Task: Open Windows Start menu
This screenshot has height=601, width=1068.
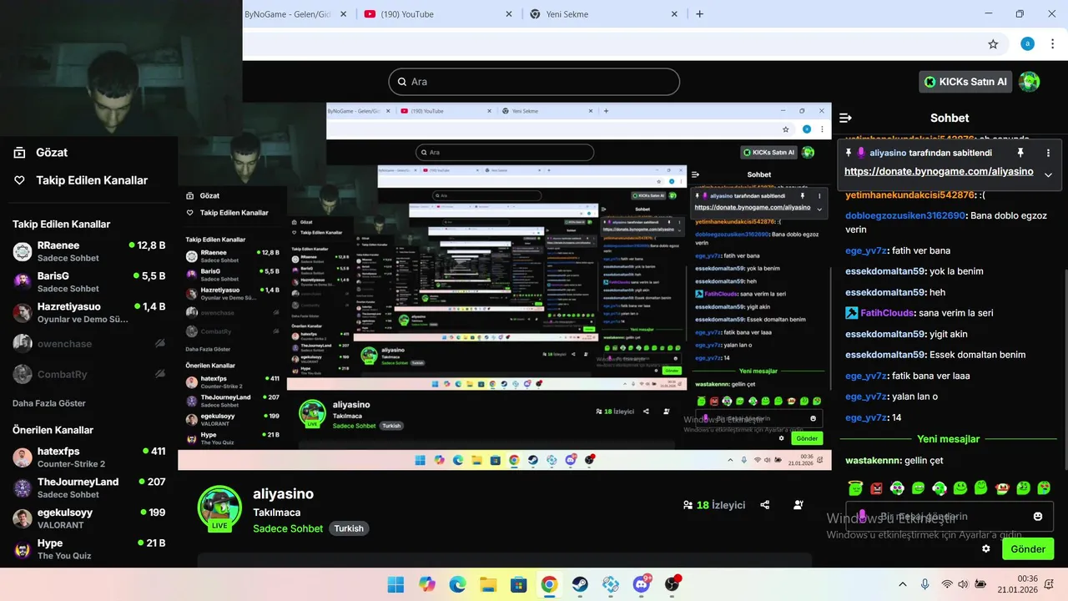Action: click(395, 584)
